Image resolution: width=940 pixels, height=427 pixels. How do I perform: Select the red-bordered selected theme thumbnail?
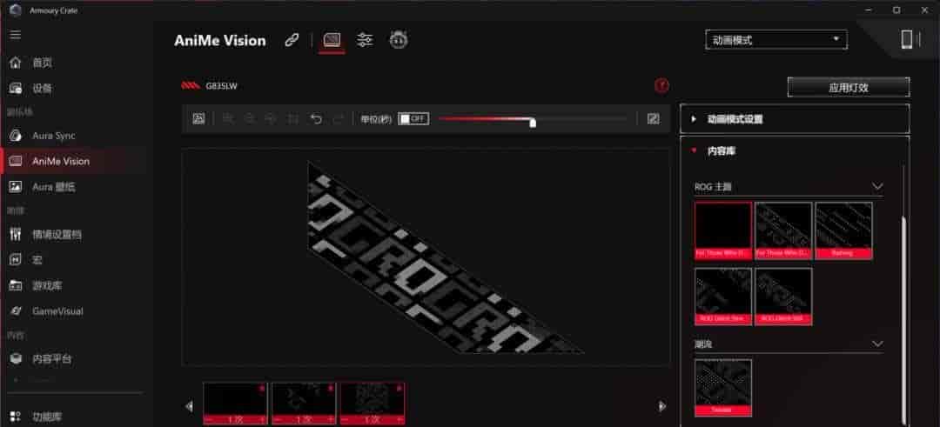(x=723, y=230)
